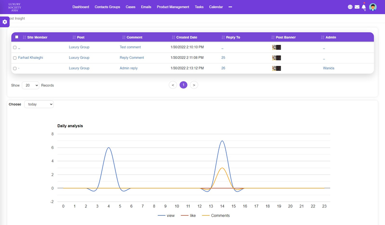Check the Farhad Khaleghi row checkbox
Screen dimensions: 385x225
[x=15, y=58]
